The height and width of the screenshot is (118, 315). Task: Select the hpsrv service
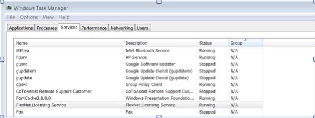[x=21, y=57]
